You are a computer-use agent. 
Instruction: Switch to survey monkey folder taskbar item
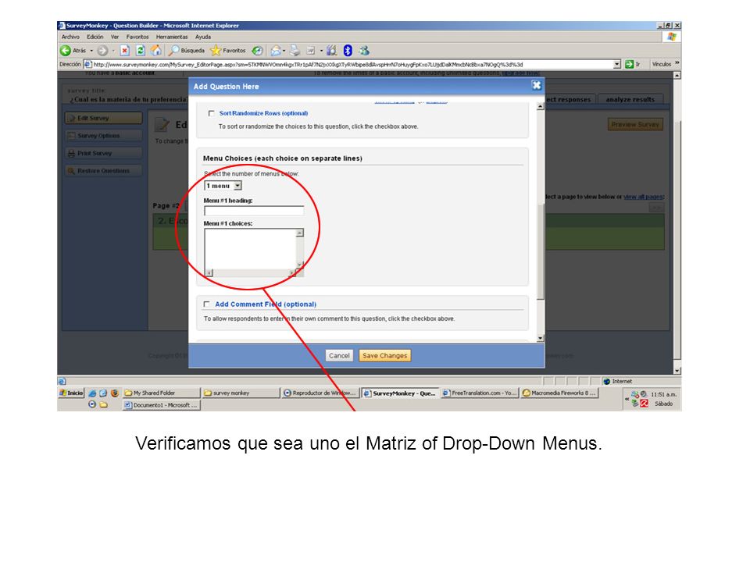[x=241, y=393]
